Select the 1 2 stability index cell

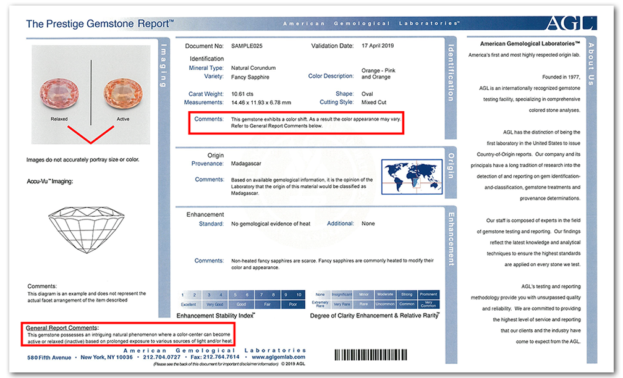189,295
